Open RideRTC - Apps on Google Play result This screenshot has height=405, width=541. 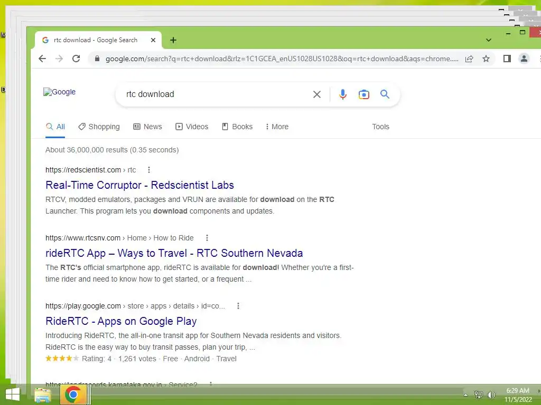[121, 321]
